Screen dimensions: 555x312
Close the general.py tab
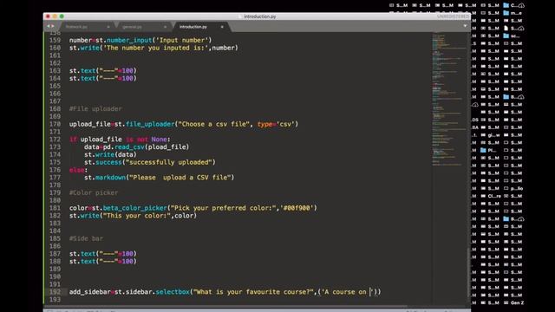[165, 27]
